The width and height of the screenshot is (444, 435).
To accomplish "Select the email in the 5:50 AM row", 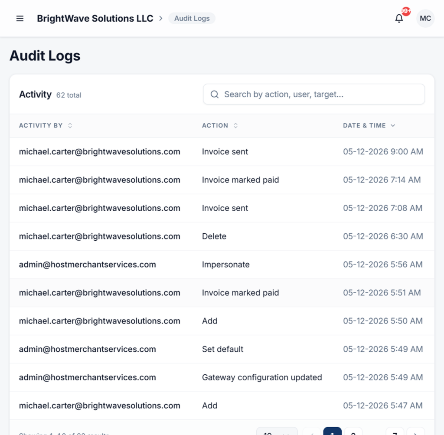I will (x=100, y=321).
